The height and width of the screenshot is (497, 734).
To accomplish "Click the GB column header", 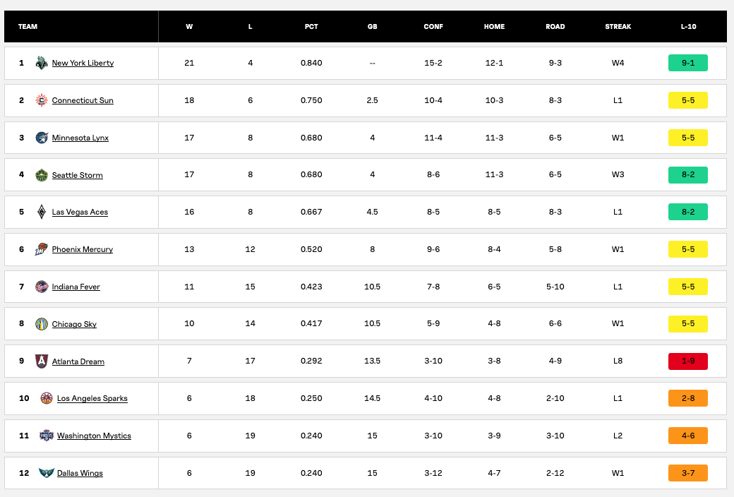I will 372,27.
